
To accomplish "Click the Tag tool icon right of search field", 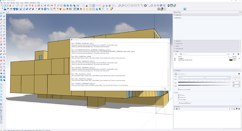I will click(x=228, y=54).
